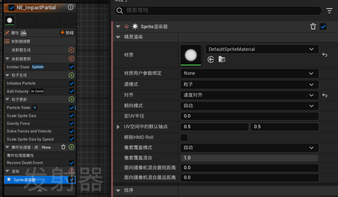This screenshot has width=338, height=197.
Task: Collapse the 发射器更新 section
Action: (x=7, y=59)
